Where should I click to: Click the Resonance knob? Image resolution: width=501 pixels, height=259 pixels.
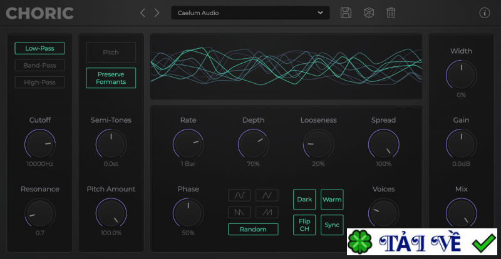click(40, 213)
